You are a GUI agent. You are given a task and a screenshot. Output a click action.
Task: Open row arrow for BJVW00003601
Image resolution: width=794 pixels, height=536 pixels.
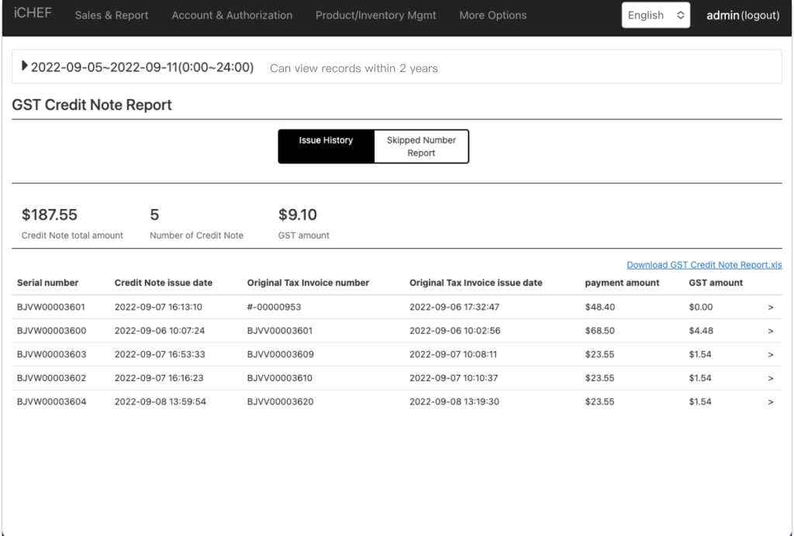click(x=770, y=307)
